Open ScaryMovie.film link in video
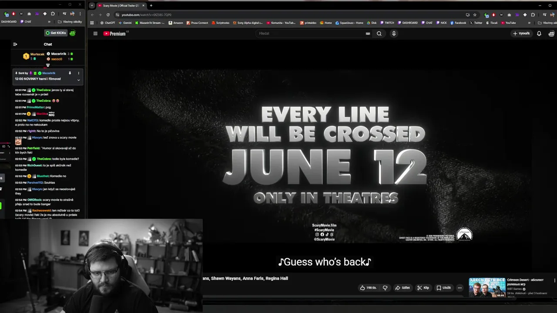The width and height of the screenshot is (557, 313). (x=324, y=225)
